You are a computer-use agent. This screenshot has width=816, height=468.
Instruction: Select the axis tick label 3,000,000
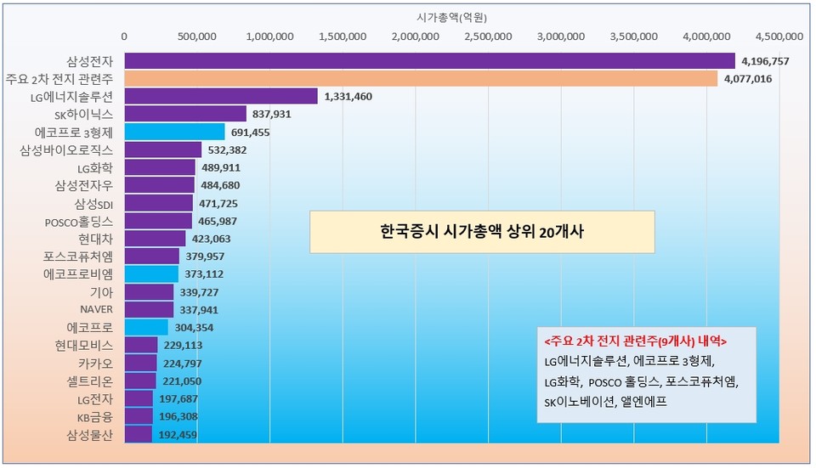pyautogui.click(x=561, y=37)
